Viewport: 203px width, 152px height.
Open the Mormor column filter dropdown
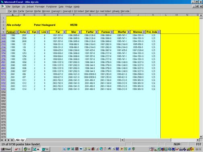[x=144, y=32]
